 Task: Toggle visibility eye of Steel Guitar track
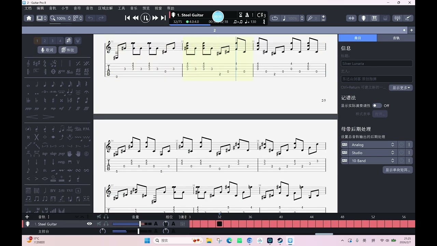[89, 224]
